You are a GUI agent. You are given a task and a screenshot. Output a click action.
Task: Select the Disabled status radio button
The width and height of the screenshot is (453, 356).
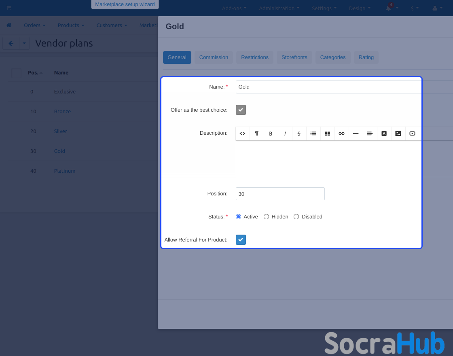296,217
